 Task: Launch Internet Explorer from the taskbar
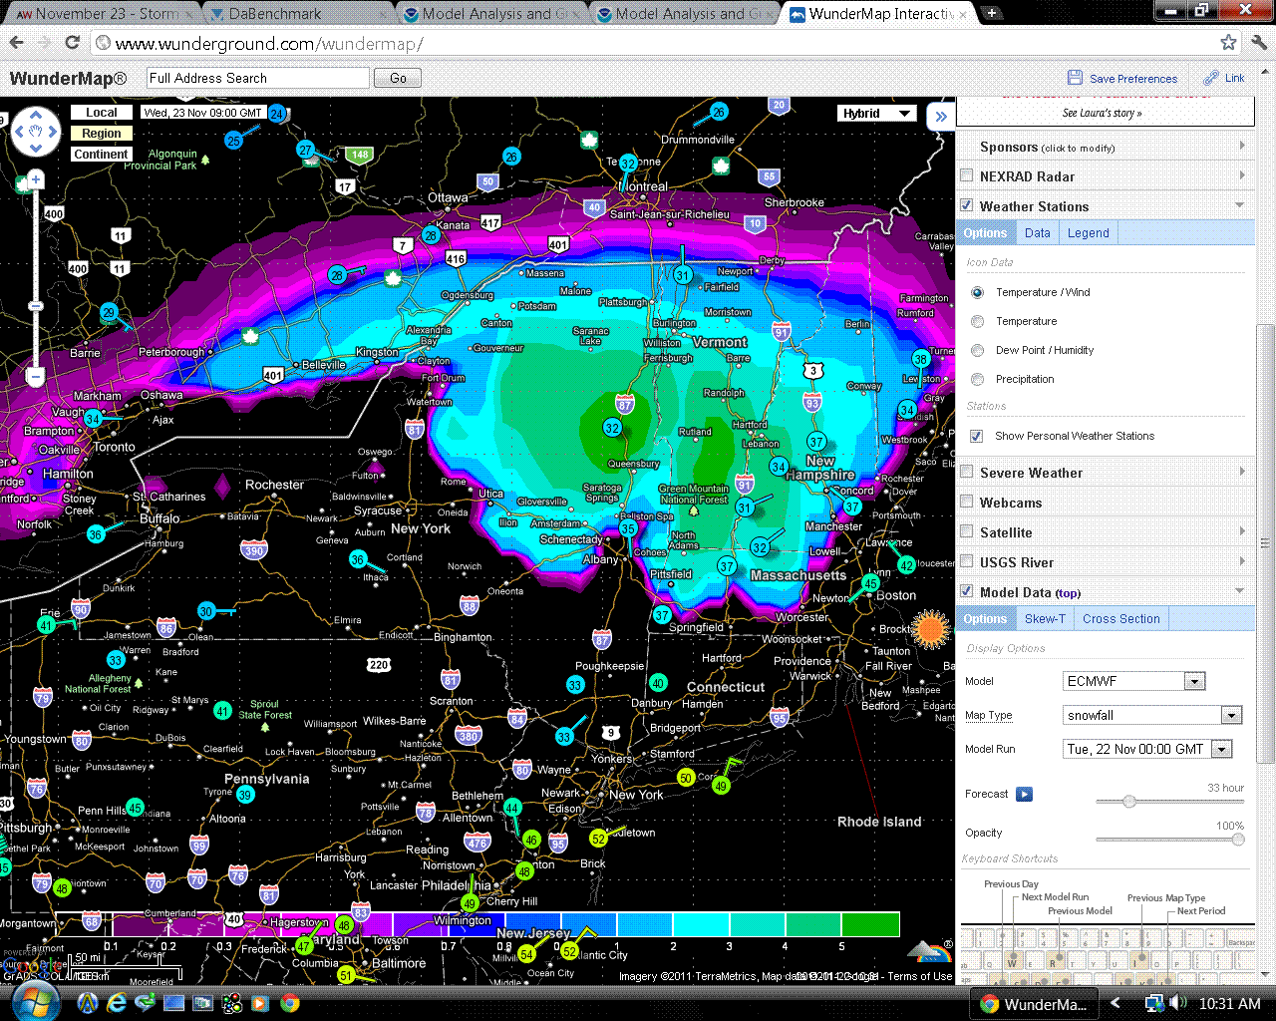117,1003
